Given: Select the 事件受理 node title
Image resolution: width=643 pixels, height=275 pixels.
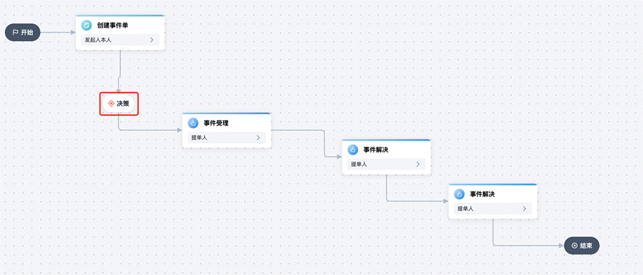Looking at the screenshot, I should (x=216, y=123).
